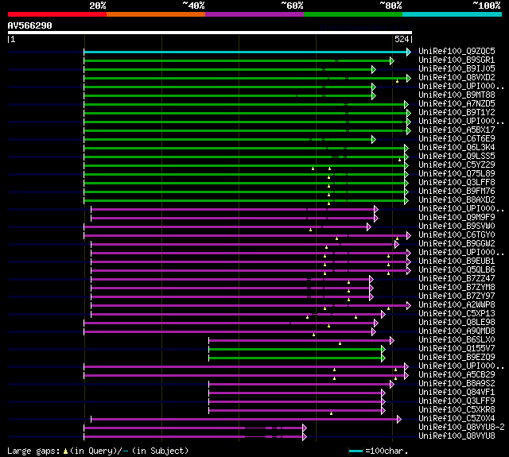Select the UniRef100_Q3LFF8 label
Screen dimensions: 509x457
[x=457, y=183]
